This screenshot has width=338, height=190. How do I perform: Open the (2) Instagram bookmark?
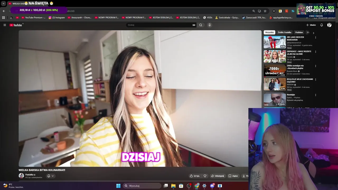57,18
